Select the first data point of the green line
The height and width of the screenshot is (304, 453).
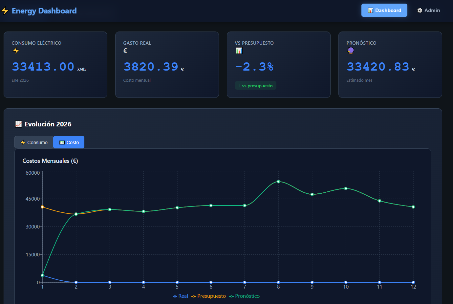point(42,275)
